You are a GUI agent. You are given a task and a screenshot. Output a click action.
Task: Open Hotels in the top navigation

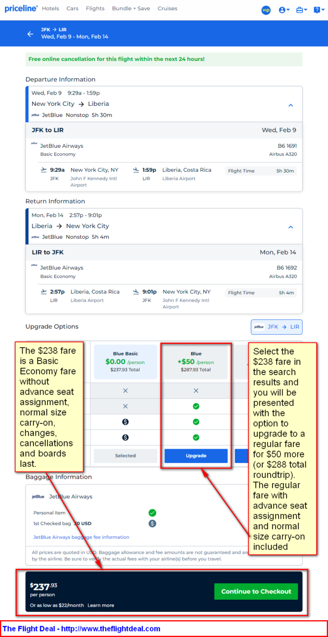tap(50, 8)
